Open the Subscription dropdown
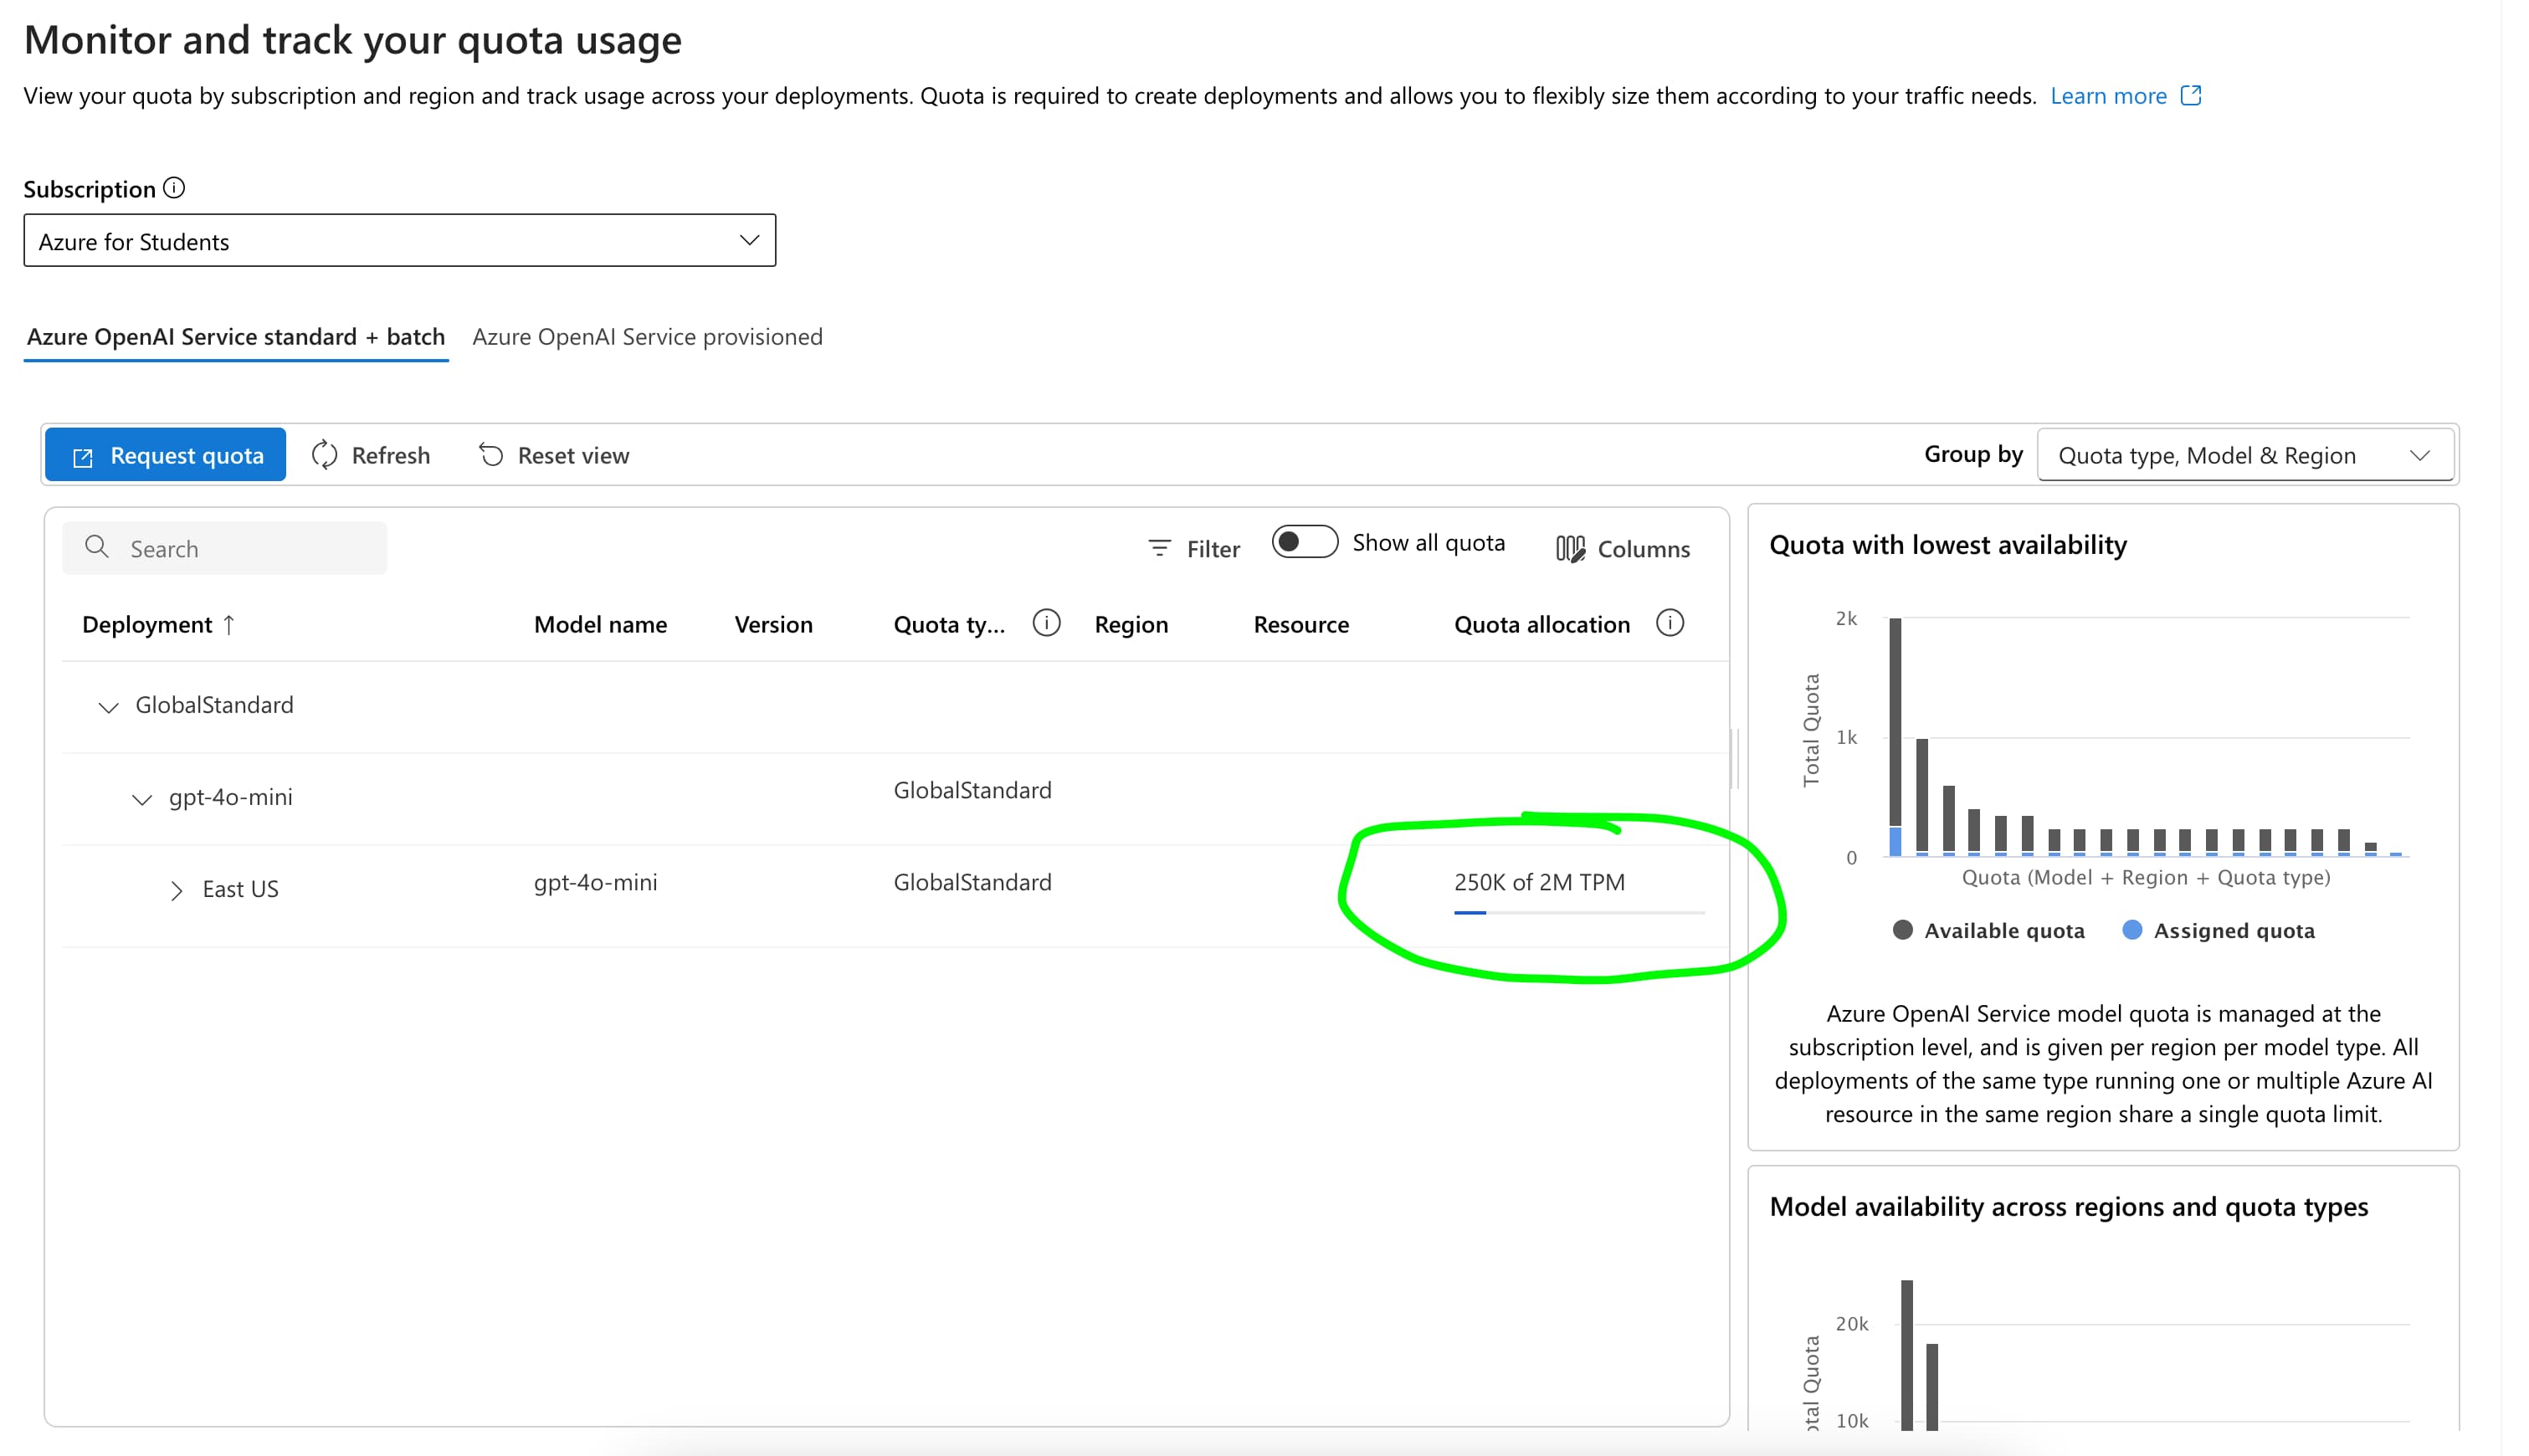Image resolution: width=2529 pixels, height=1456 pixels. tap(399, 241)
